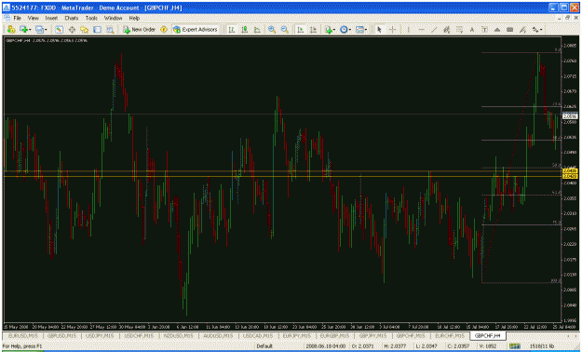The width and height of the screenshot is (582, 352).
Task: Select the Fibonacci retracement tool
Action: tap(459, 30)
